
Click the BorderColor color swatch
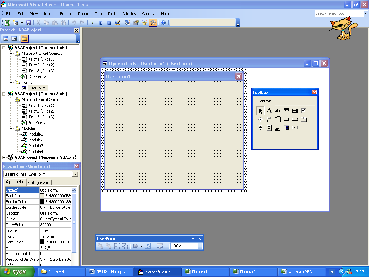click(x=42, y=202)
